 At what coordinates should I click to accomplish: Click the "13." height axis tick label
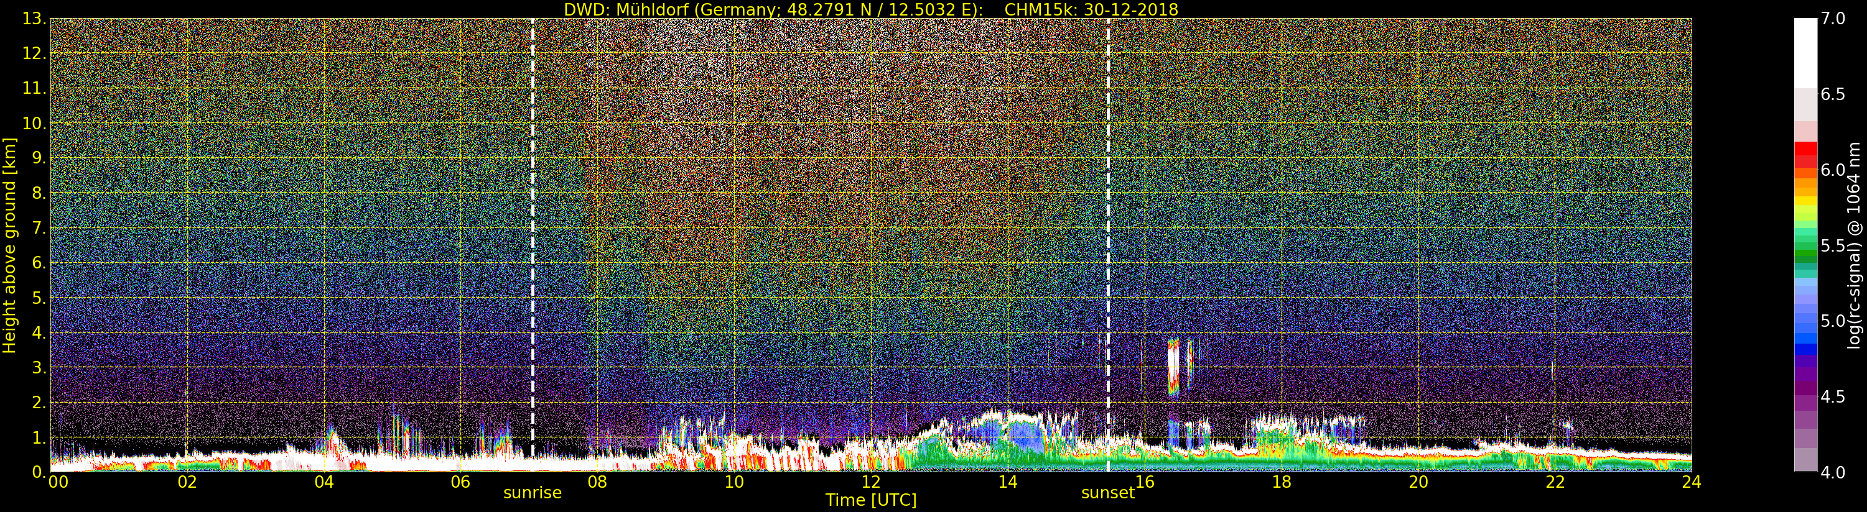(34, 19)
